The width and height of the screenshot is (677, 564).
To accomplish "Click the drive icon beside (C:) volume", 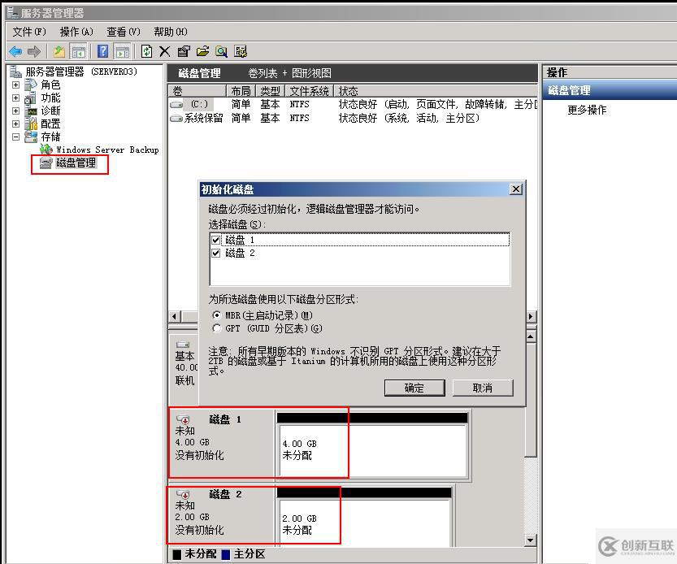I will [176, 105].
